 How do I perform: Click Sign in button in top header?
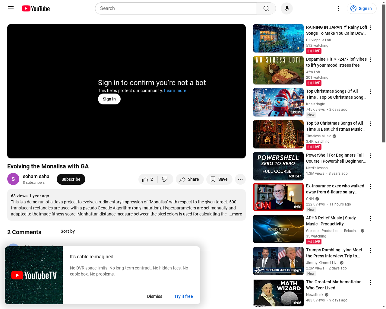pos(362,8)
